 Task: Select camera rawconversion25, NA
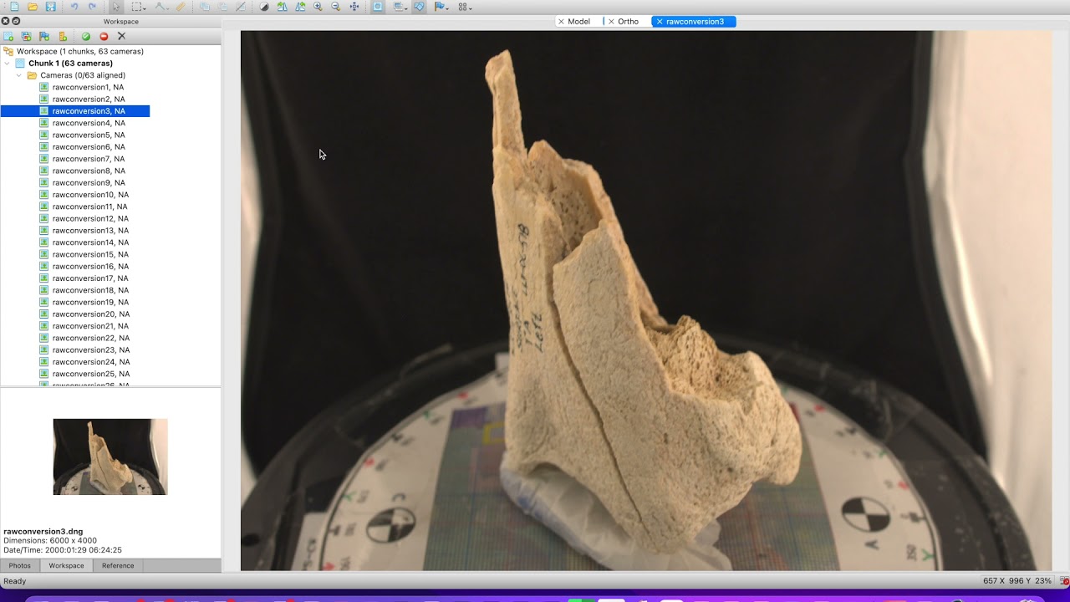pos(90,374)
